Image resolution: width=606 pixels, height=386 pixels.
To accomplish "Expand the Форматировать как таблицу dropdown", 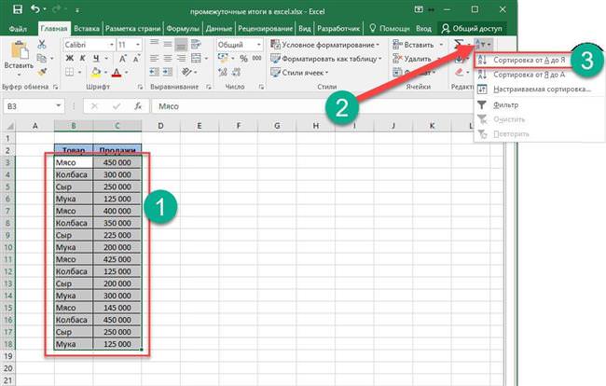I will pyautogui.click(x=379, y=59).
